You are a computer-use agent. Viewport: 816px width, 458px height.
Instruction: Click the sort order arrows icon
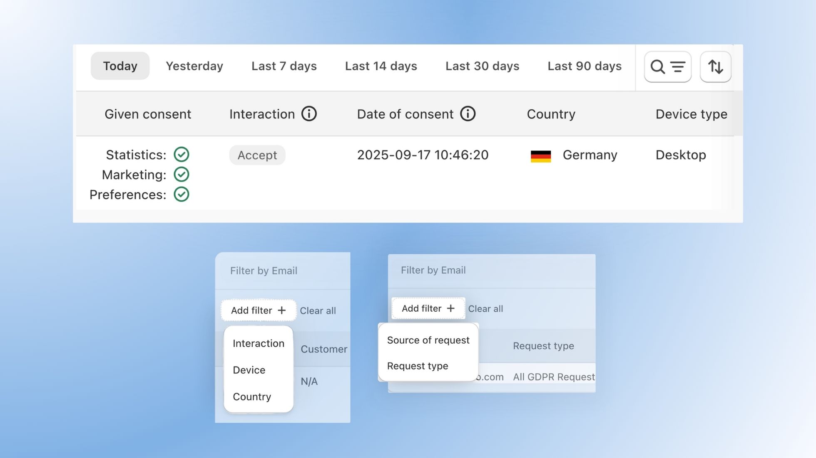[715, 66]
